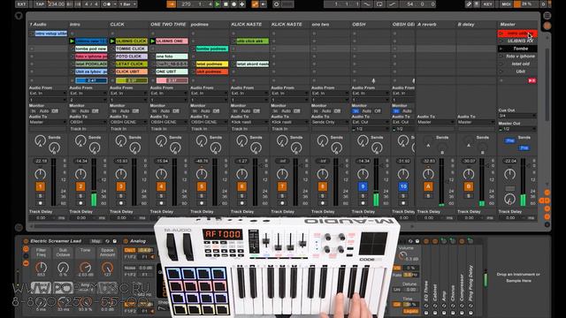Screen dimensions: 566x318
Task: Toggle track activator 3 on CLICK track
Action: click(121, 186)
